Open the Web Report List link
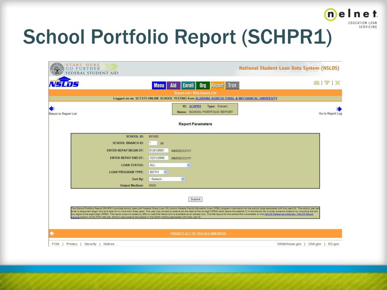387x290 pixels. click(x=204, y=93)
